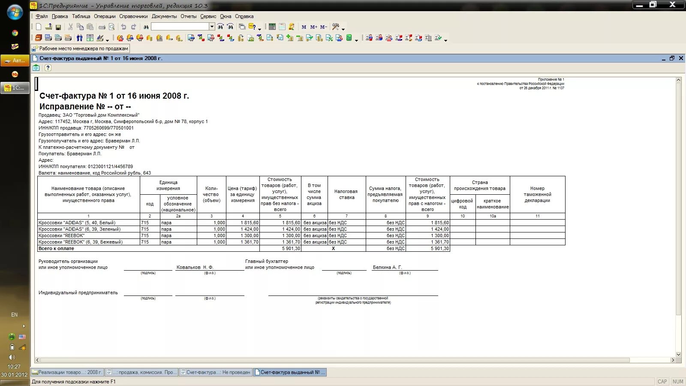Viewport: 686px width, 386px height.
Task: Click the sigma checkmark report icon
Action: [438, 38]
